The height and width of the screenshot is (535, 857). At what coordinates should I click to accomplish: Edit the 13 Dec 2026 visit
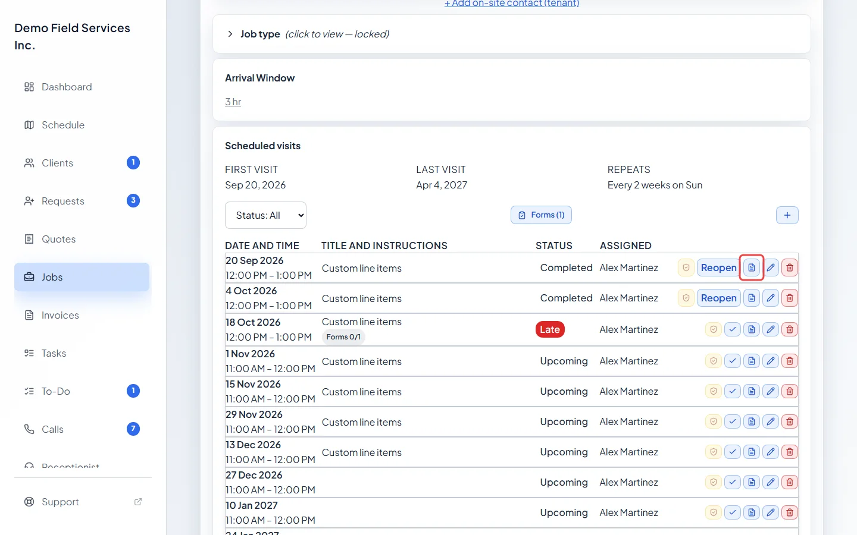click(771, 452)
